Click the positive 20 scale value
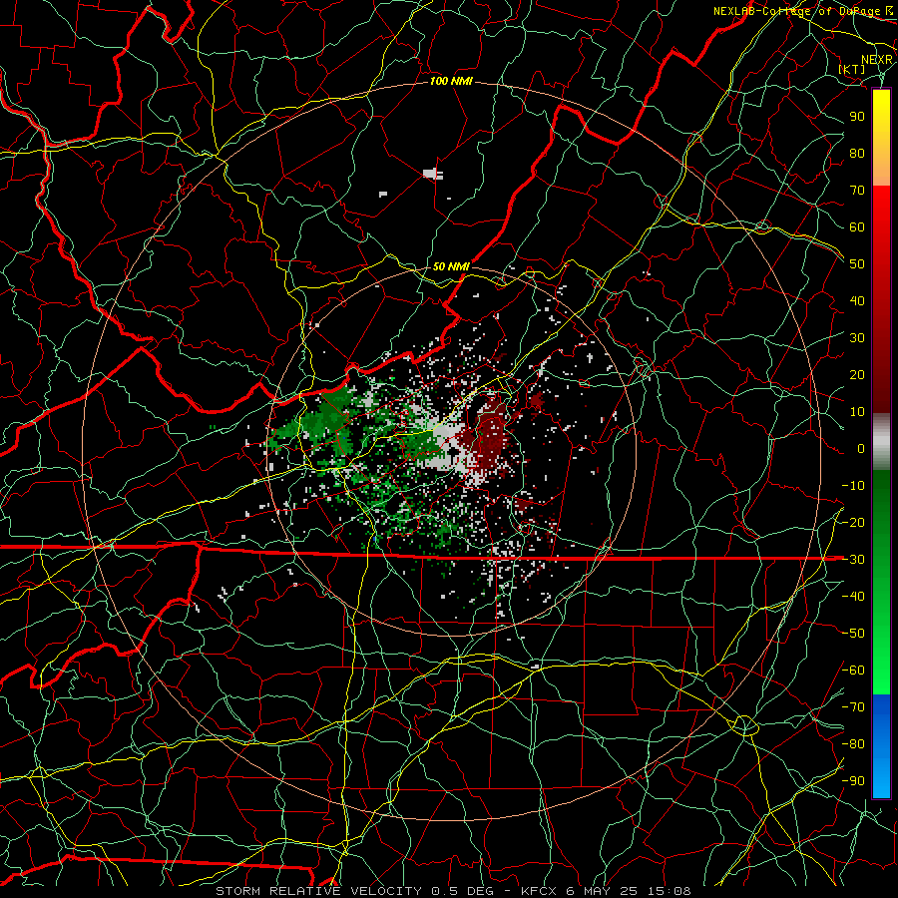 [x=857, y=374]
